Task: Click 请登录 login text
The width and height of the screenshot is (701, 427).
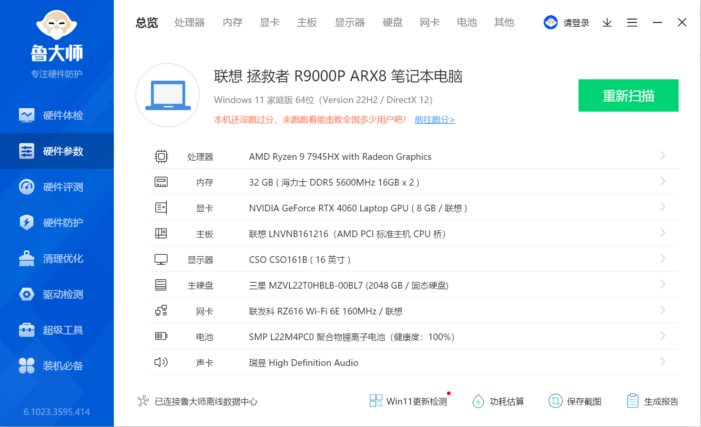Action: (x=576, y=23)
